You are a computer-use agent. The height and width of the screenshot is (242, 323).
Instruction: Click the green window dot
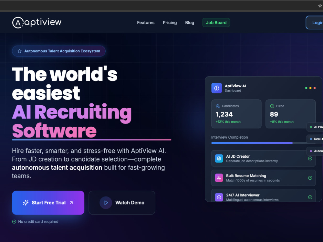[306, 88]
